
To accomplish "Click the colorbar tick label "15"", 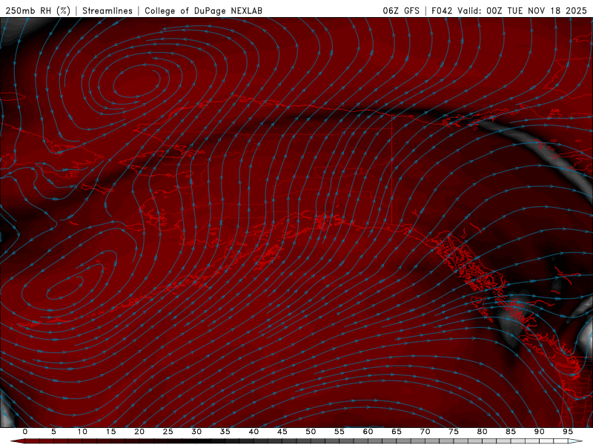I will click(110, 432).
